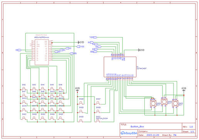Click the SW7 designator label

(x=24, y=91)
